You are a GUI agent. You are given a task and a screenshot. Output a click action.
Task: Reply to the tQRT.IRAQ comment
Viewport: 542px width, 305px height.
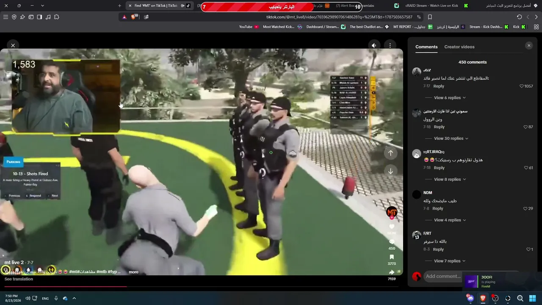[439, 168]
